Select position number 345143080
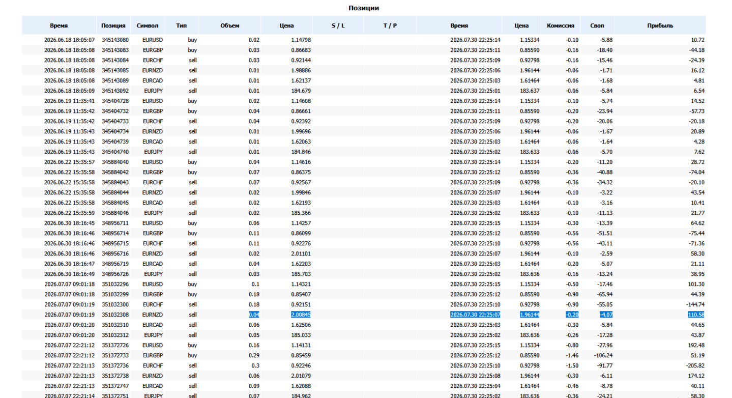Viewport: 732px width, 398px height. tap(115, 40)
